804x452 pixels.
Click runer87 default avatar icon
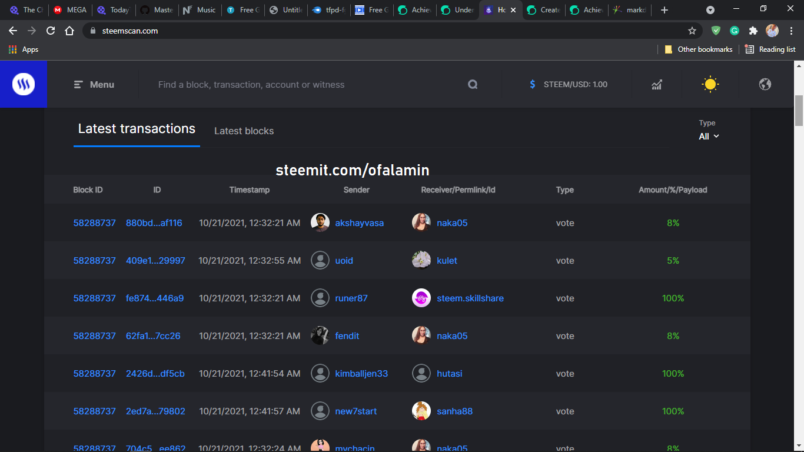tap(320, 298)
